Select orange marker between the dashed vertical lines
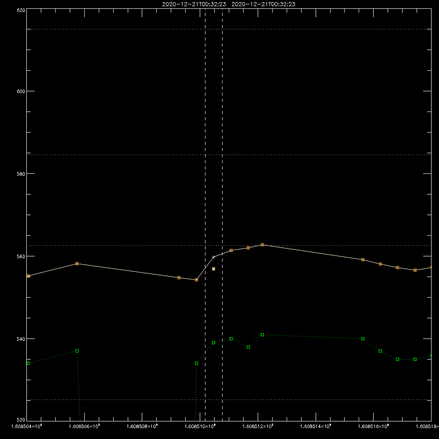Image resolution: width=439 pixels, height=439 pixels. point(214,269)
